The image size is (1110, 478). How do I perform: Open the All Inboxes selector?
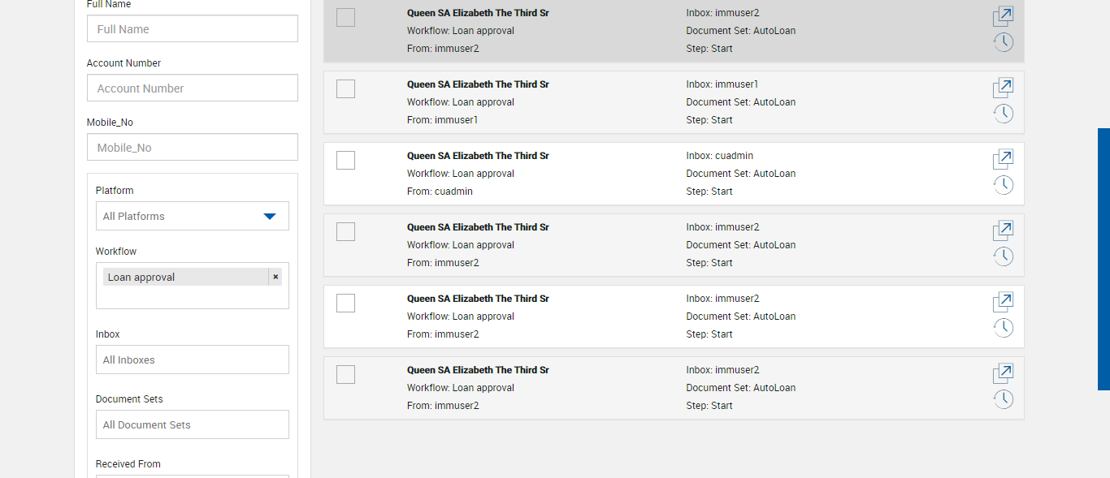(192, 360)
